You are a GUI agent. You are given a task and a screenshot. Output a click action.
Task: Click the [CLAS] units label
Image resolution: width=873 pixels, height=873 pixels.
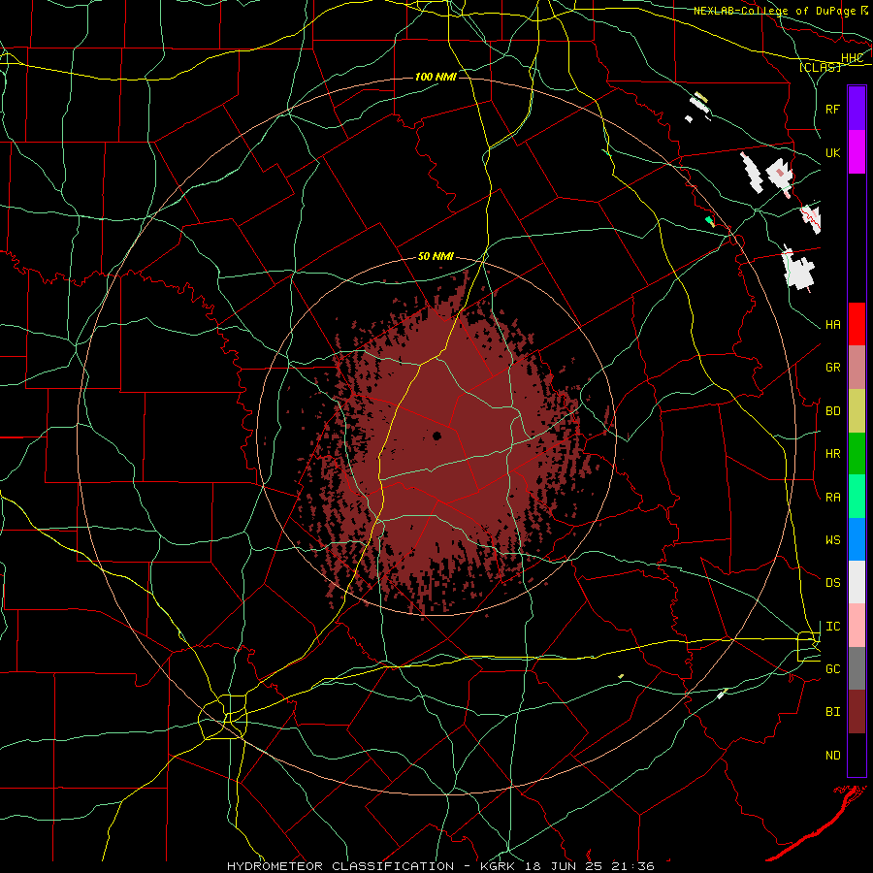[820, 67]
